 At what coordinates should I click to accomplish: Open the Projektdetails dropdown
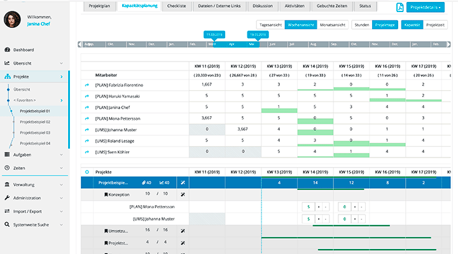(x=426, y=7)
